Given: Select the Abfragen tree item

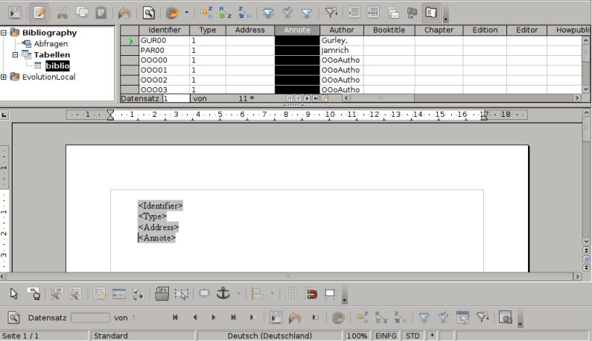Looking at the screenshot, I should 51,44.
